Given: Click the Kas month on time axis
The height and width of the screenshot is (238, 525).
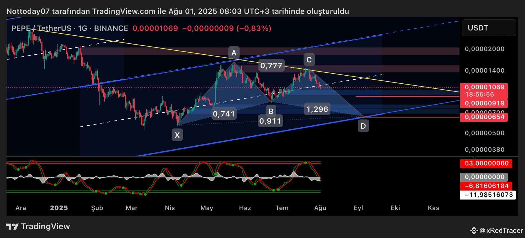Looking at the screenshot, I should pyautogui.click(x=434, y=208).
